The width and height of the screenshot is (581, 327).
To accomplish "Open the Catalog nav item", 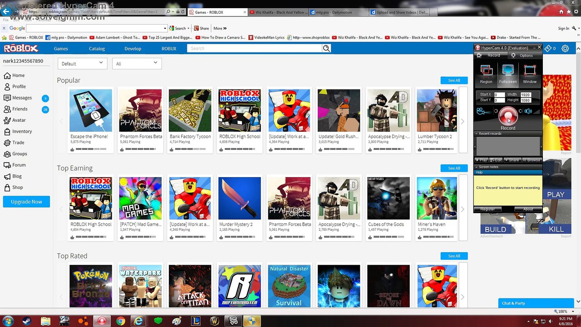I will tap(97, 49).
